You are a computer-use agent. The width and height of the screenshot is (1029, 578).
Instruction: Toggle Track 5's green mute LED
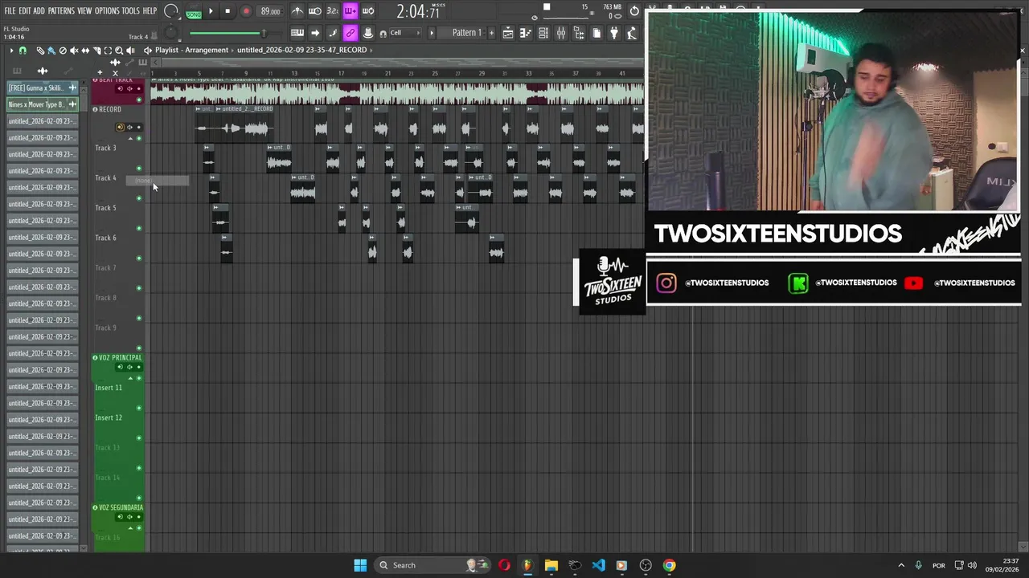click(x=139, y=229)
